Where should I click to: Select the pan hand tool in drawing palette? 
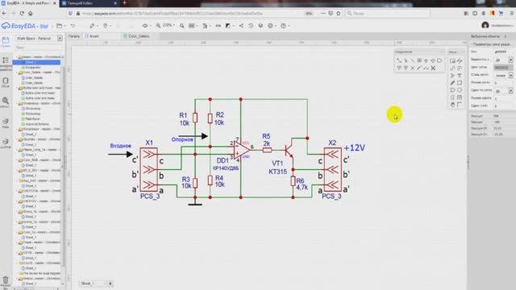(x=452, y=105)
